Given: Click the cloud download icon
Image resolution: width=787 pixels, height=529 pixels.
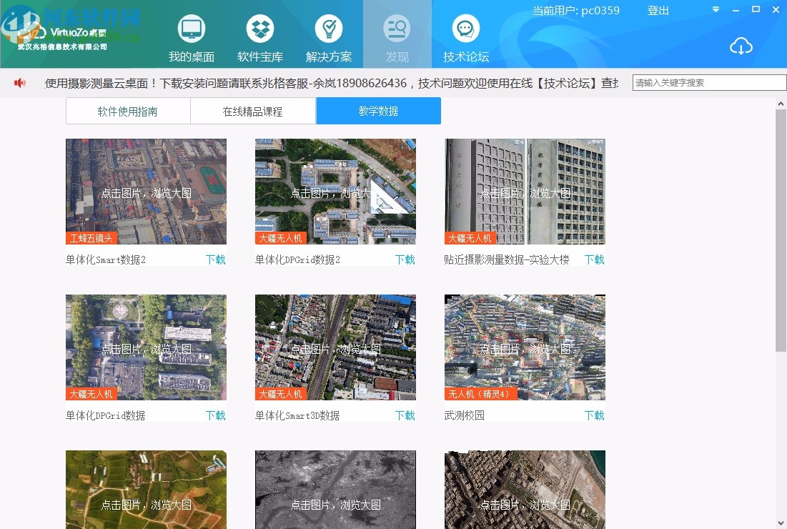Looking at the screenshot, I should coord(741,46).
